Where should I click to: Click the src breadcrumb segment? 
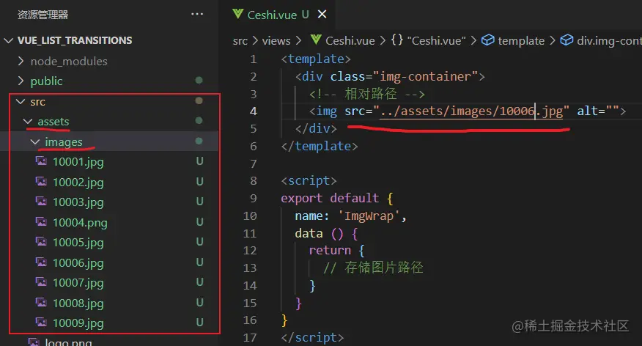[x=240, y=41]
